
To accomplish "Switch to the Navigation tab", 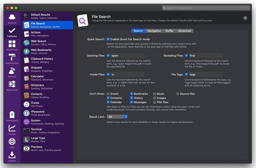I will 154,31.
